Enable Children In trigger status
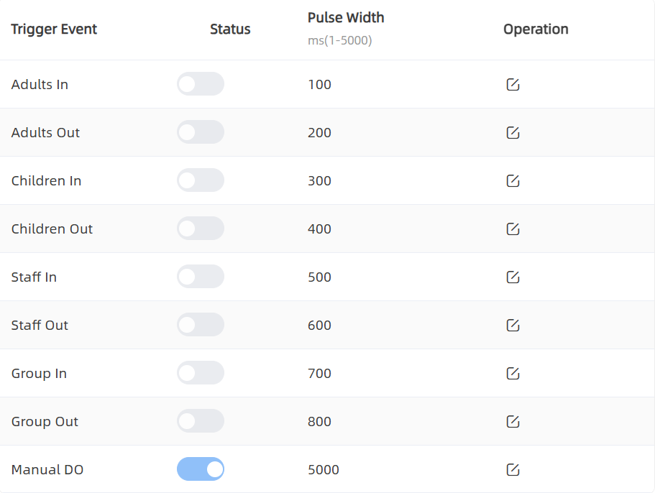The height and width of the screenshot is (493, 655). 201,180
